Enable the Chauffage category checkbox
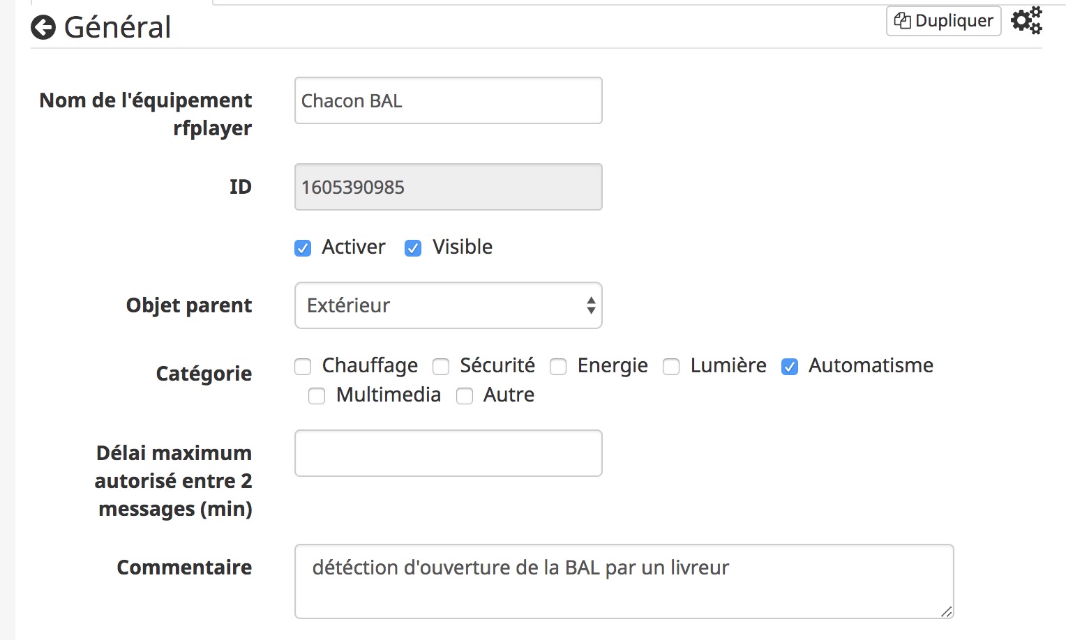Viewport: 1066px width, 640px height. click(303, 367)
